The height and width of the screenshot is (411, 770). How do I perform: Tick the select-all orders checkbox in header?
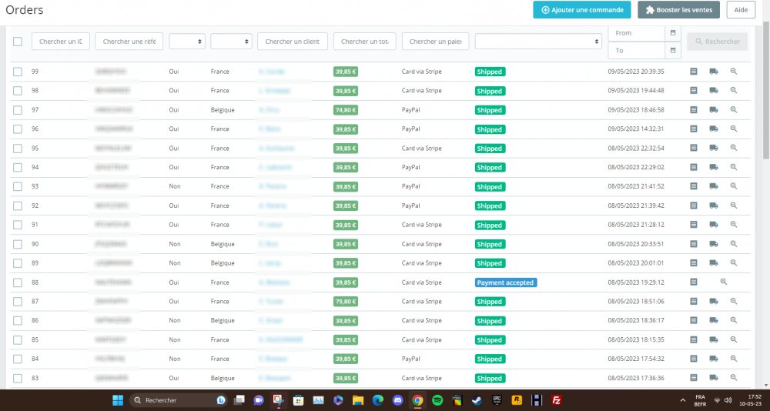tap(18, 42)
